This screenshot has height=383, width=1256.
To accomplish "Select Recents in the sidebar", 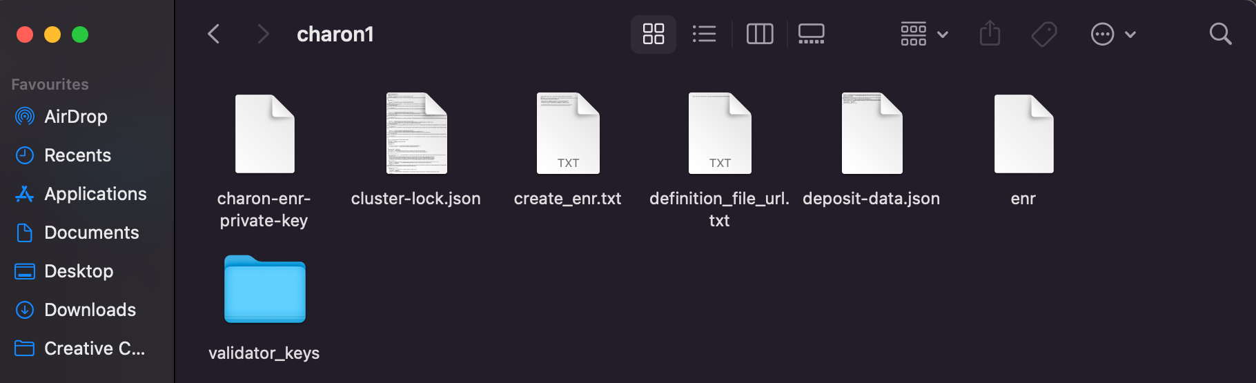I will pyautogui.click(x=77, y=155).
